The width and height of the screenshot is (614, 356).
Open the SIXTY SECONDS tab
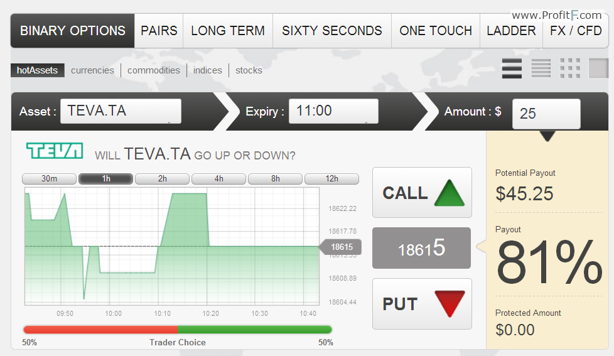pos(332,31)
